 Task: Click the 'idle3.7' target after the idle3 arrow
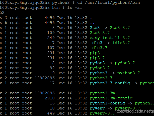(121, 43)
